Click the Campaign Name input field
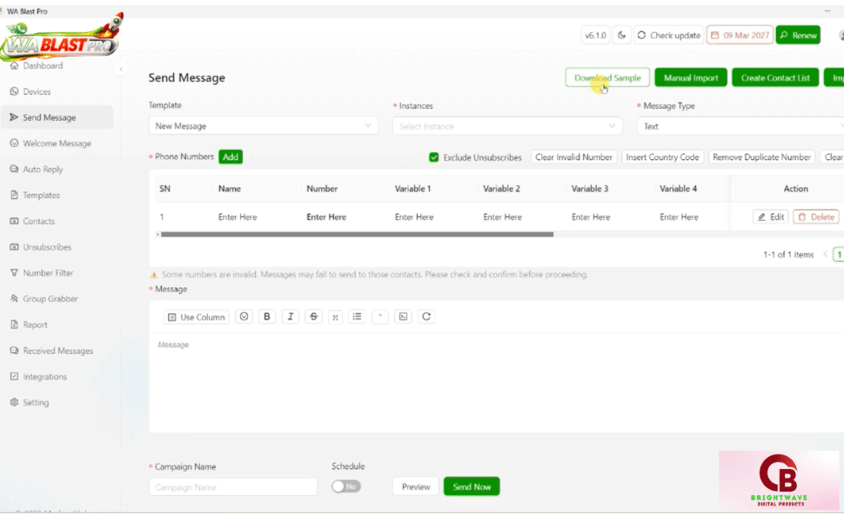844x522 pixels. point(232,487)
